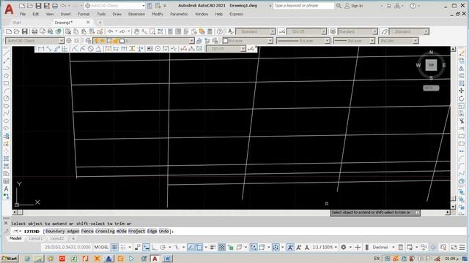Click in the keyword search field

(303, 6)
